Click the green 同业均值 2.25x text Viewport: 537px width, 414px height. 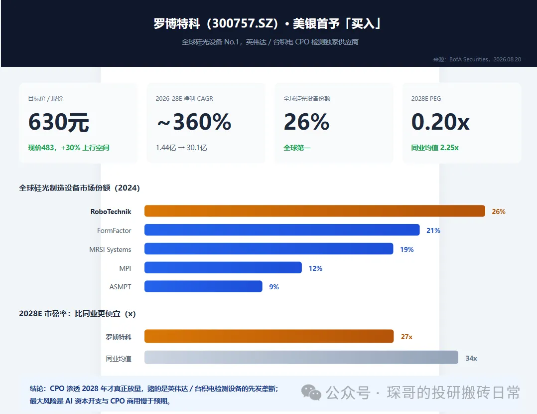[435, 148]
